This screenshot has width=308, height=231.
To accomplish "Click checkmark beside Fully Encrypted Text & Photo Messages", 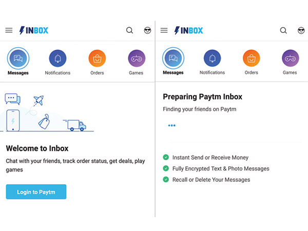I will tap(166, 168).
